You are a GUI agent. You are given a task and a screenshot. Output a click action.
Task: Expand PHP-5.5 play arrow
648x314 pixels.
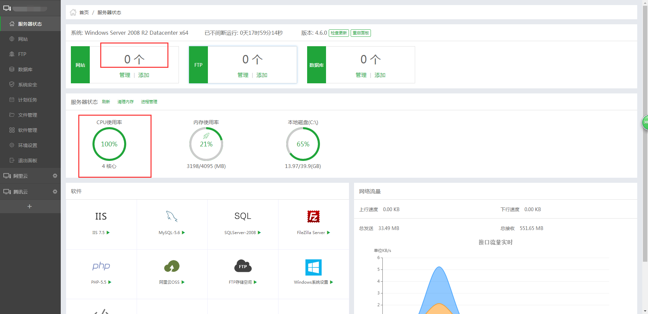pyautogui.click(x=110, y=282)
